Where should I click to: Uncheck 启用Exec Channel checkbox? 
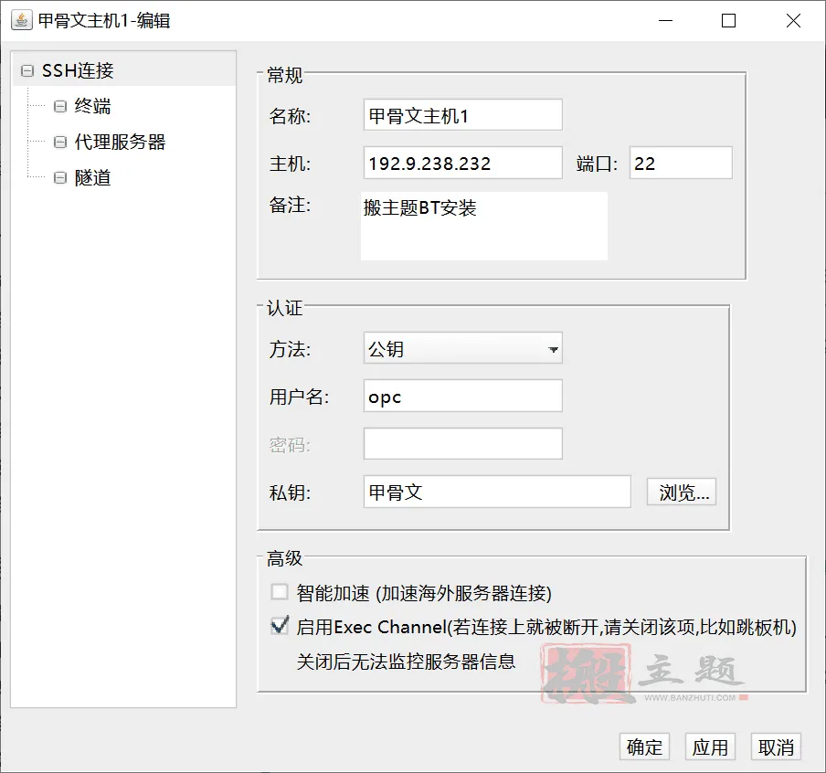[x=280, y=626]
